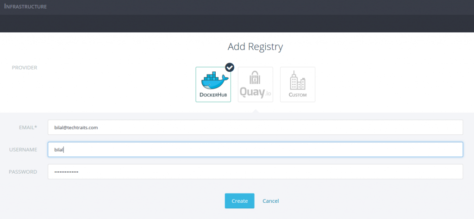Screen dimensions: 474x219
Task: Click the PROVIDER section label
Action: pos(25,68)
